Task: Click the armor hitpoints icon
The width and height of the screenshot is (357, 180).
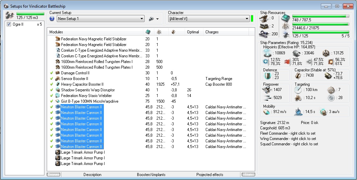Action: (297, 53)
